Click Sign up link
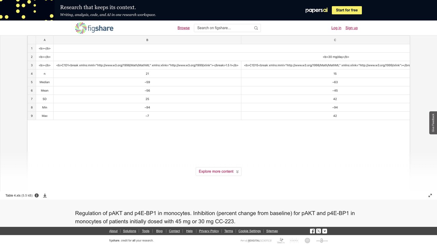Viewport: 437px width, 246px height. (x=352, y=28)
